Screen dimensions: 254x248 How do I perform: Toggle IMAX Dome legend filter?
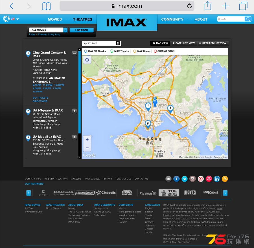[141, 51]
